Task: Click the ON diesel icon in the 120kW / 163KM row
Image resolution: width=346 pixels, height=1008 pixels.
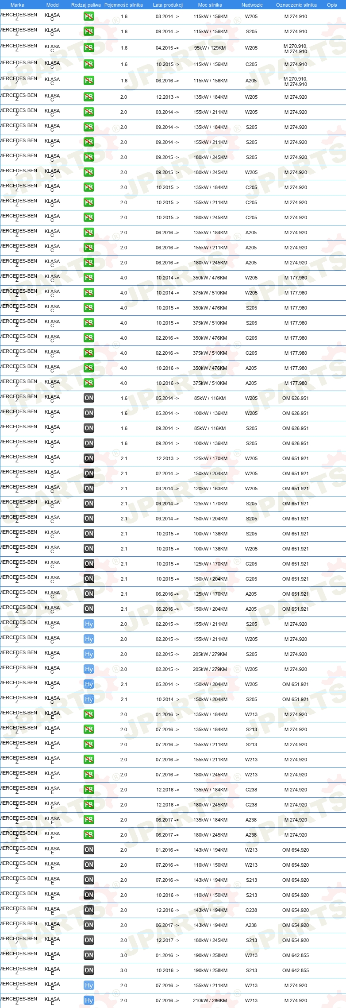Action: coord(89,488)
